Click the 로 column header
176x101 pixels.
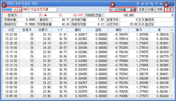[x=159, y=30]
